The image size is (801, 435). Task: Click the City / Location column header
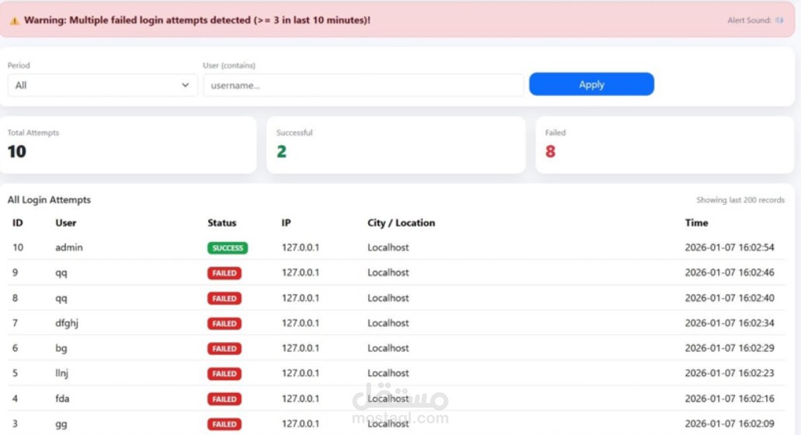coord(401,223)
